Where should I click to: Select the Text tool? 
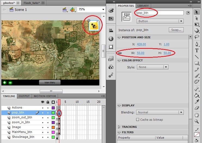(x=197, y=50)
